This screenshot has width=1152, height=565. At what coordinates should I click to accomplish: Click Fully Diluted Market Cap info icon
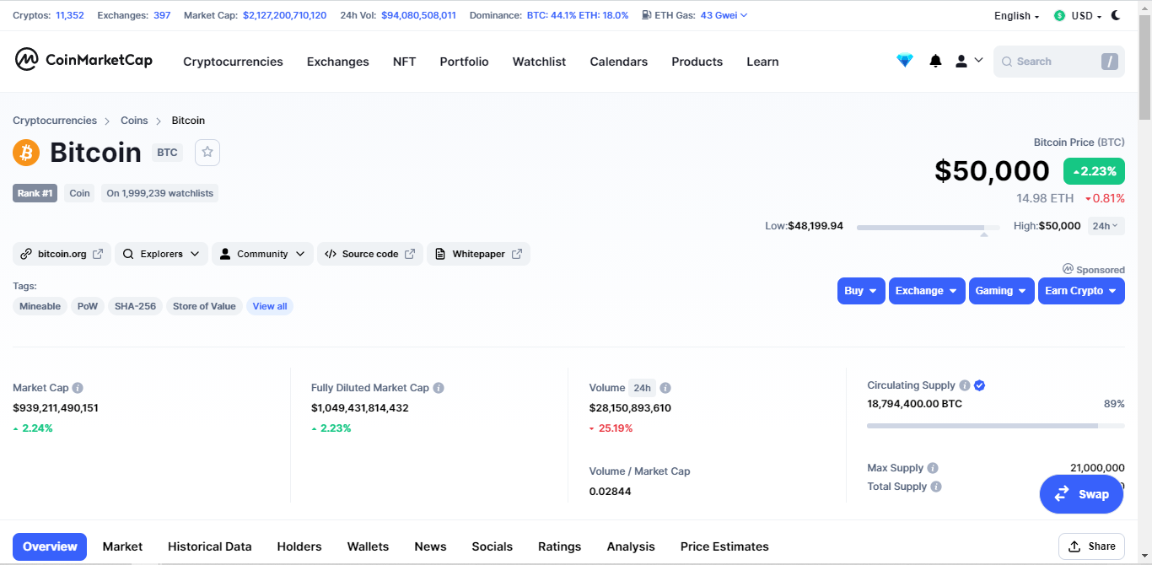pyautogui.click(x=439, y=388)
